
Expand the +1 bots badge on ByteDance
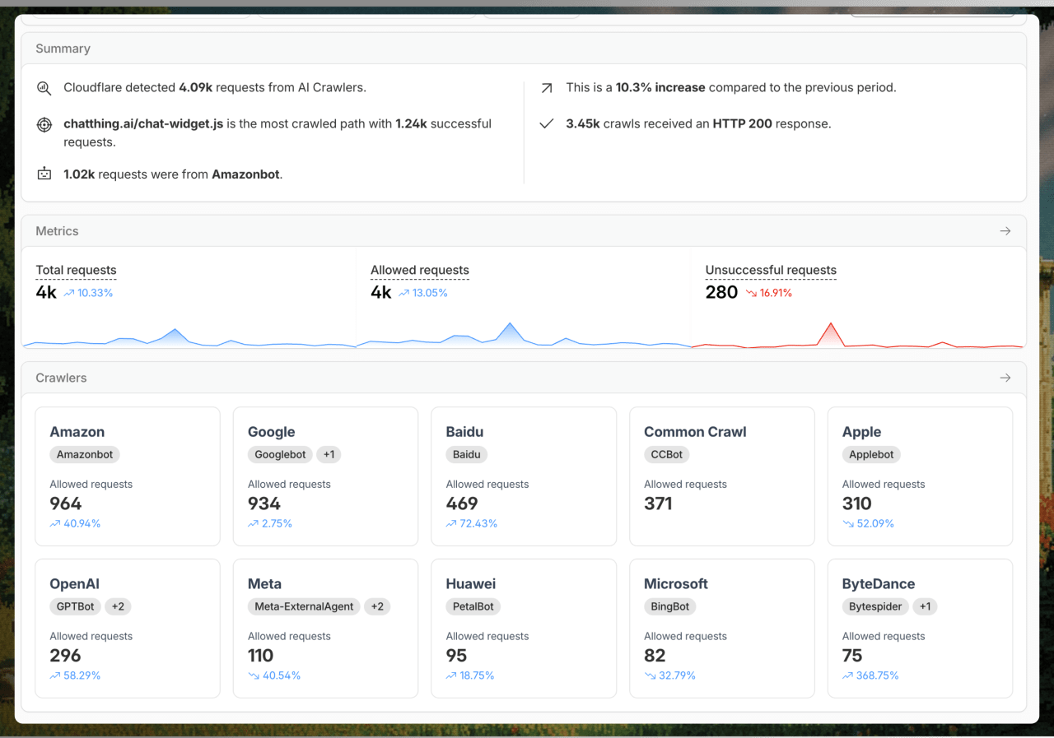pos(925,606)
